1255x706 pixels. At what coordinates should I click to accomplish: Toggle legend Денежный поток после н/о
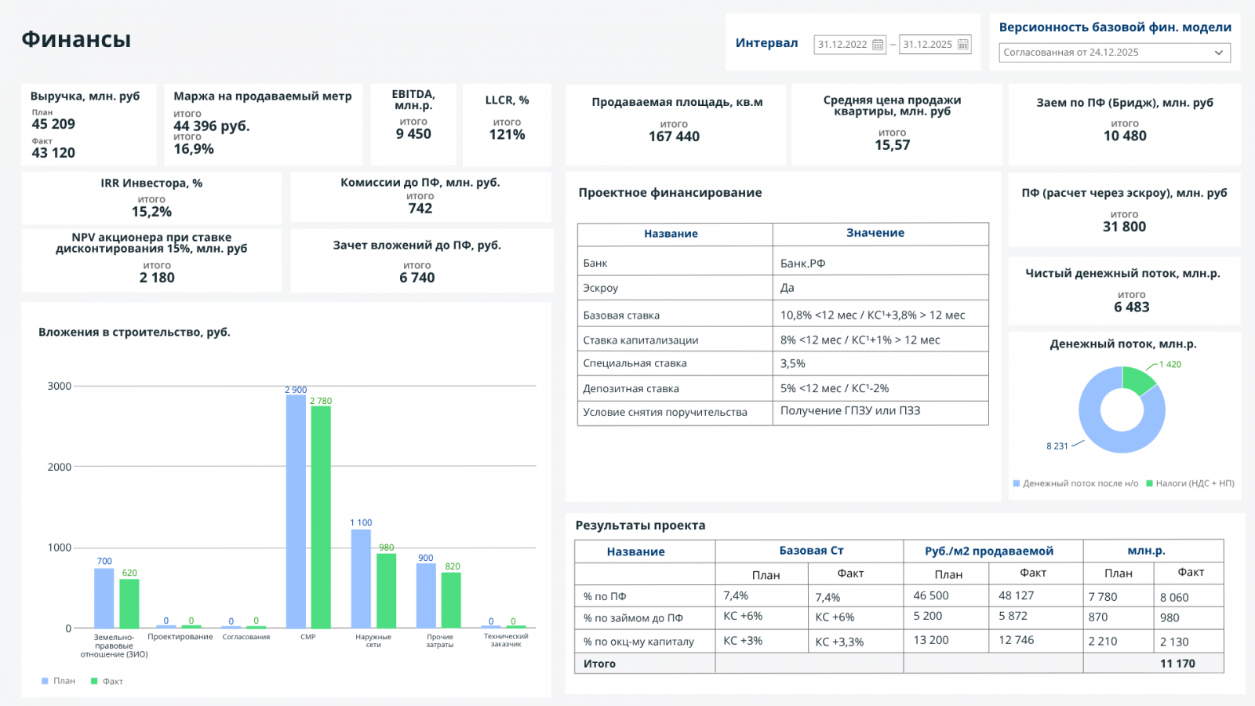coord(1075,483)
